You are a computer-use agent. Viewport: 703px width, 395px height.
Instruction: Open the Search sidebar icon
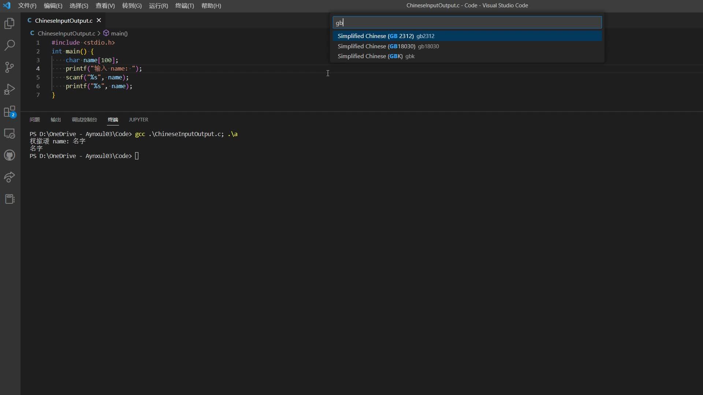(9, 45)
